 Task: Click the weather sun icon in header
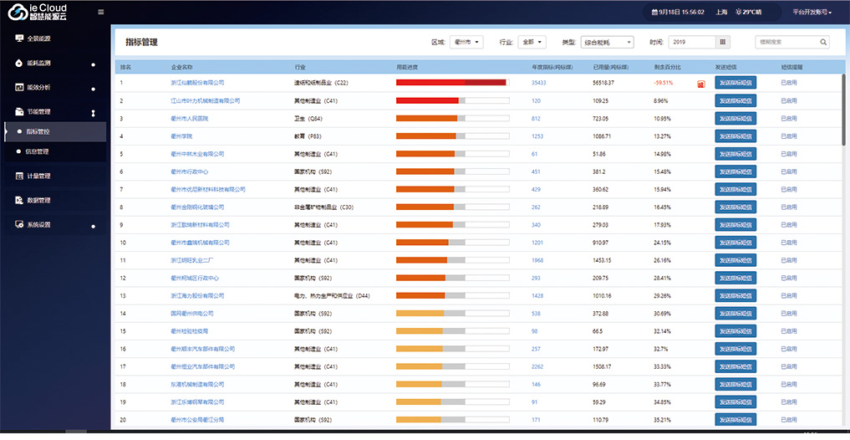click(738, 12)
